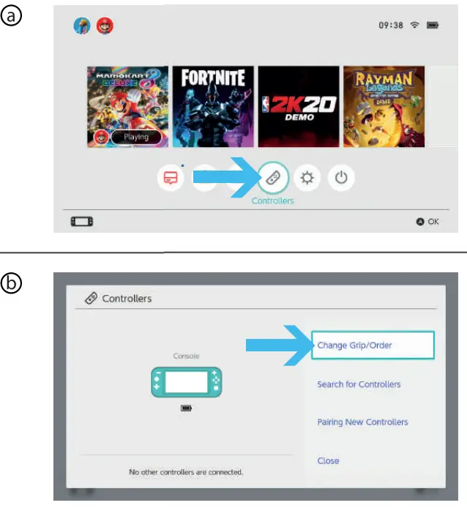Open the News icon on home menu
Image resolution: width=467 pixels, height=508 pixels.
[171, 178]
